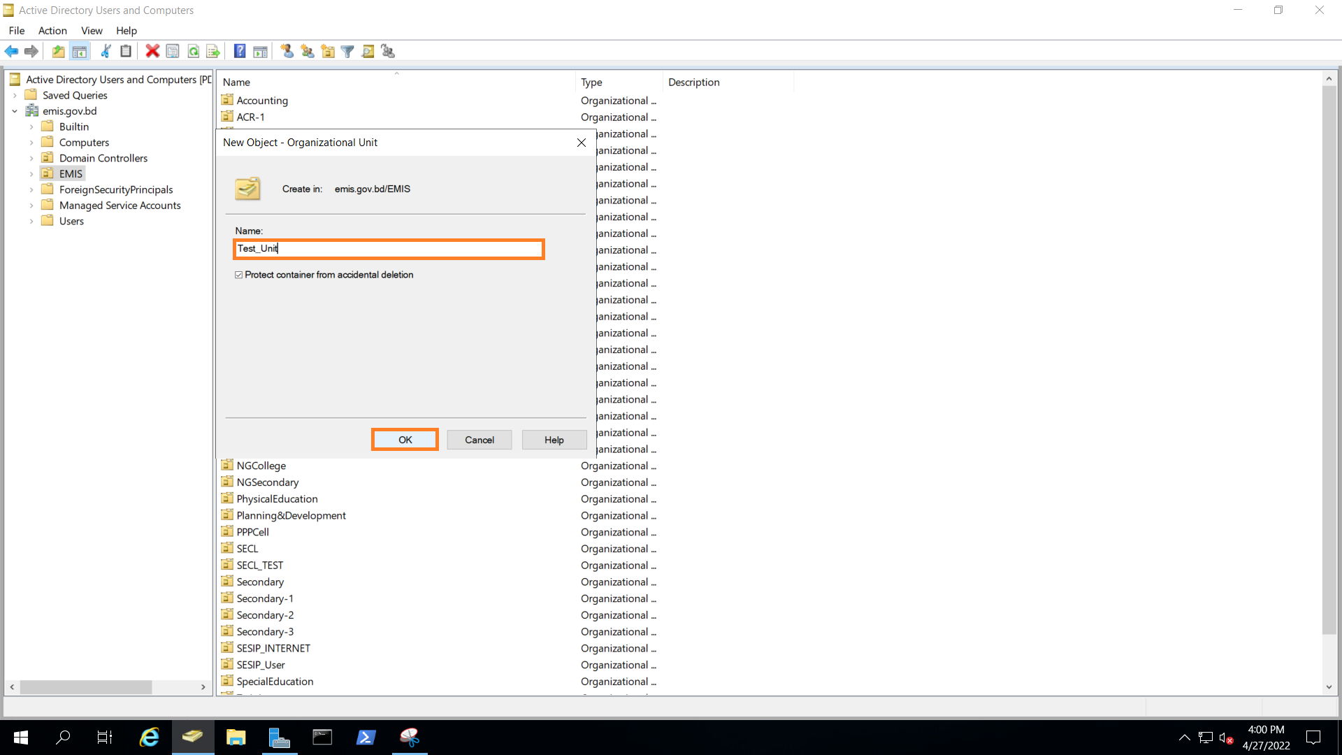Viewport: 1342px width, 755px height.
Task: Expand the Users container
Action: click(x=31, y=222)
